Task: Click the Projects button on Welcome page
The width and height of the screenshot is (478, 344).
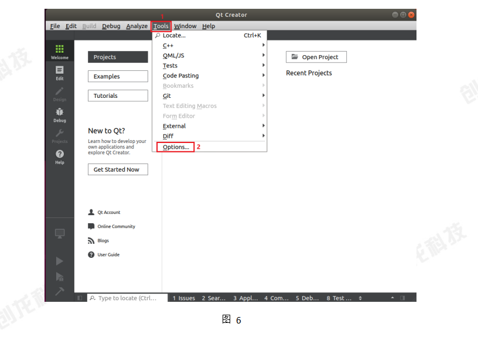Action: click(118, 57)
